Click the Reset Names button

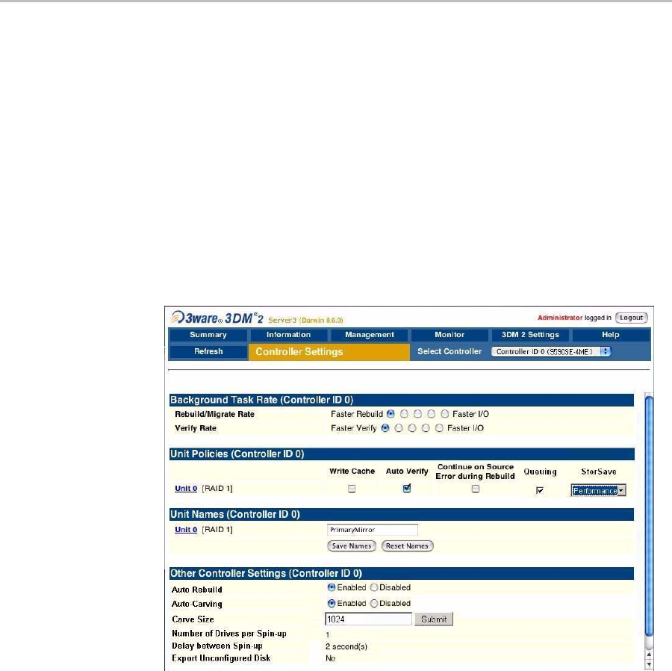pos(407,545)
